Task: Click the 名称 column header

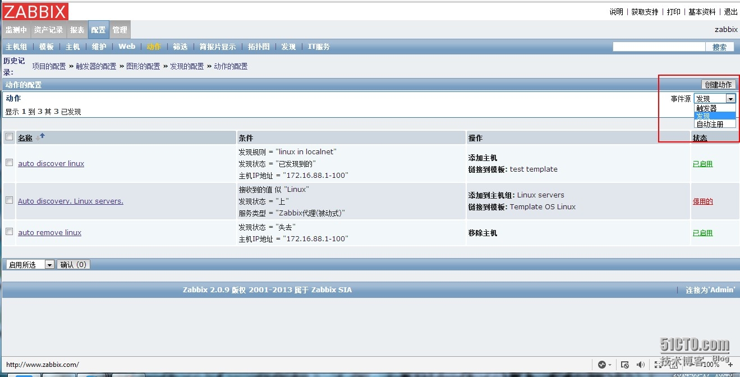Action: pos(25,138)
